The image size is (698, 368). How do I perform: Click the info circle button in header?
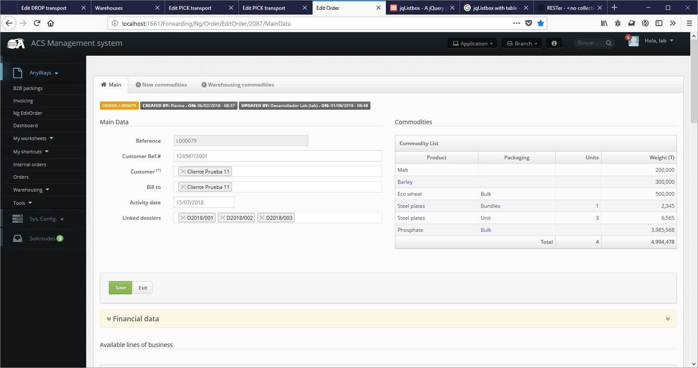554,43
